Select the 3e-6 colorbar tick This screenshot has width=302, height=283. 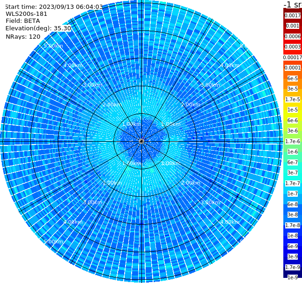click(x=293, y=131)
